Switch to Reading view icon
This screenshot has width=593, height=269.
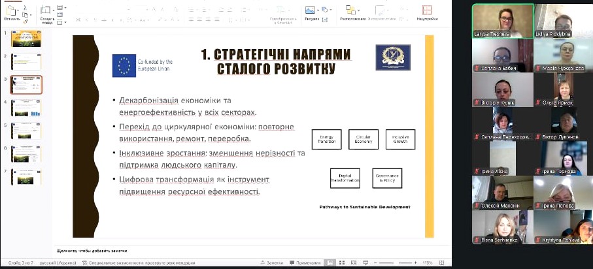pos(354,263)
